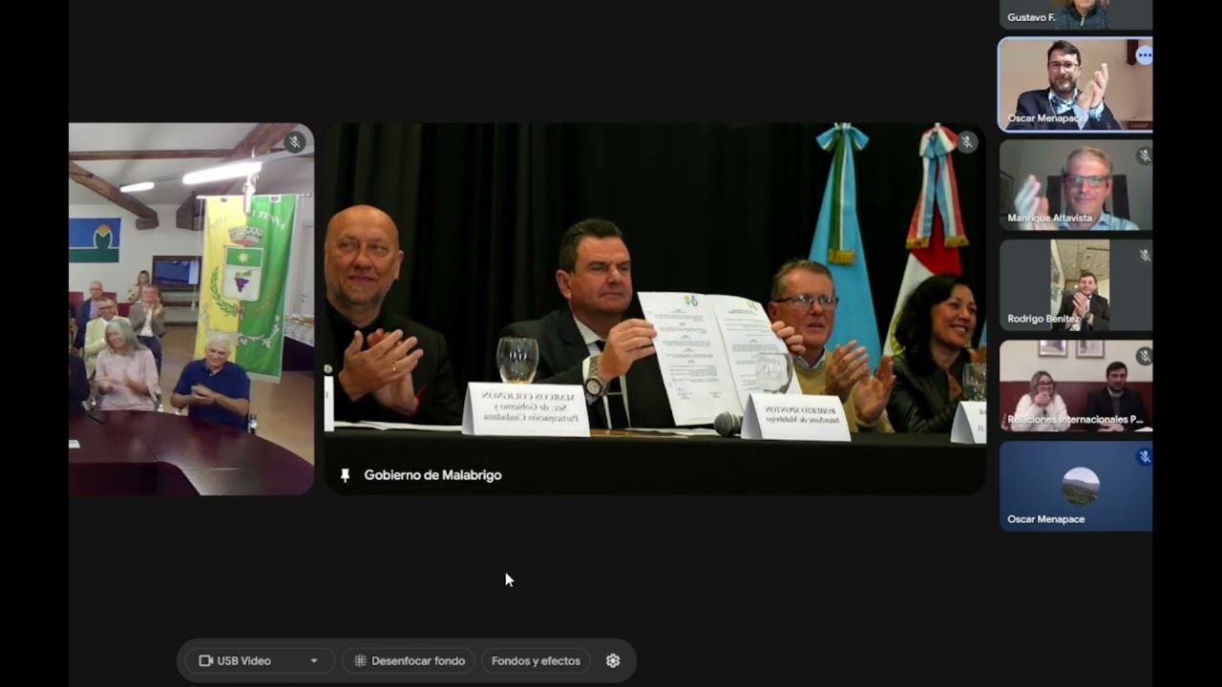Select Rodrigo Benitez participant tile

(x=1076, y=285)
